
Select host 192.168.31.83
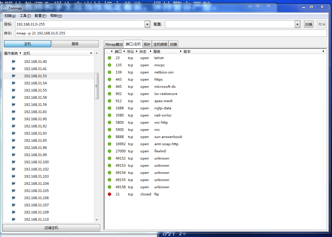coord(49,112)
